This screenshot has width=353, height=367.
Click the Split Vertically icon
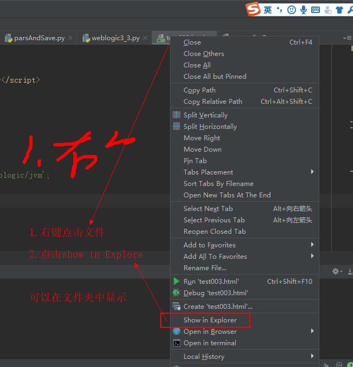pyautogui.click(x=177, y=115)
